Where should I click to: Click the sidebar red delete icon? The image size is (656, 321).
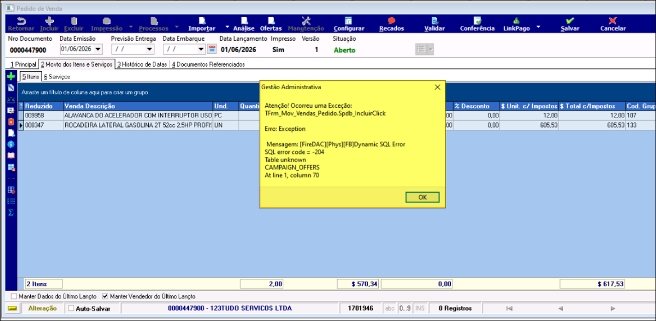click(11, 121)
